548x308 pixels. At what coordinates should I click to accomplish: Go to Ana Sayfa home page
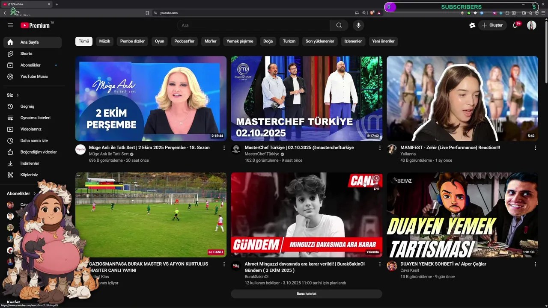pyautogui.click(x=33, y=42)
